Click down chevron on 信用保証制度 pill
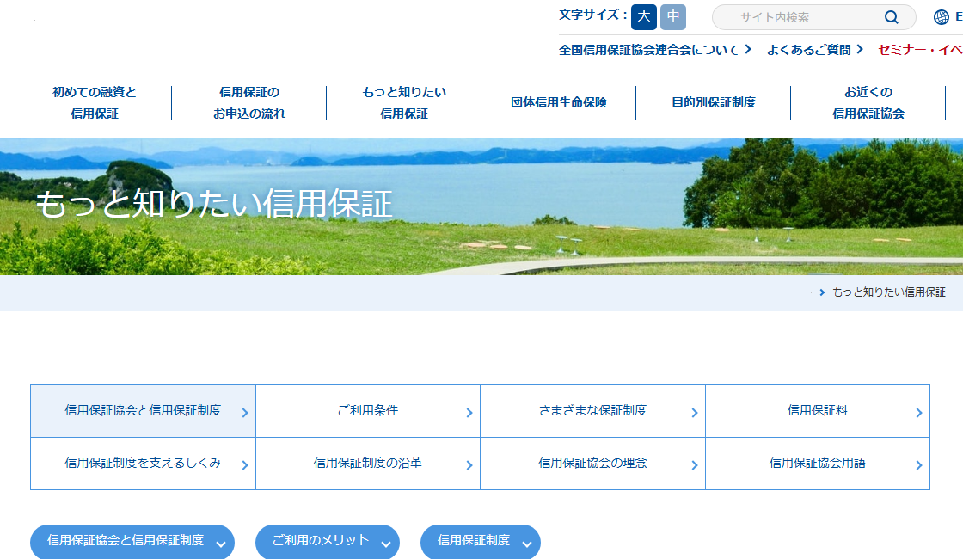 point(527,544)
